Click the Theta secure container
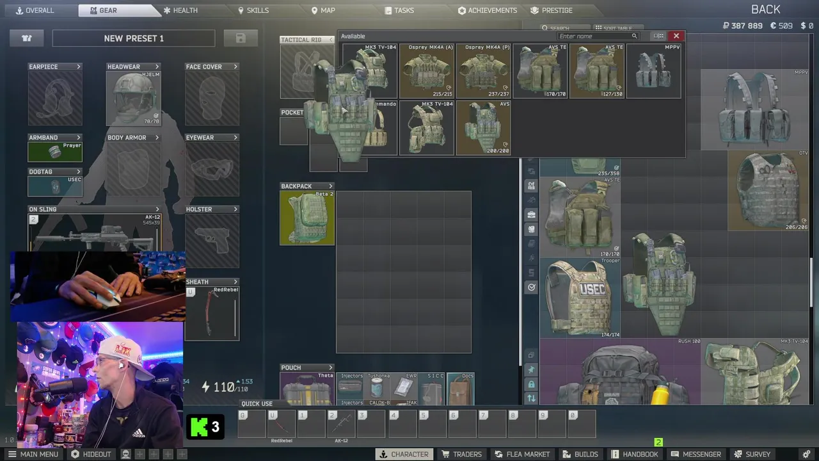819x461 pixels. [307, 389]
